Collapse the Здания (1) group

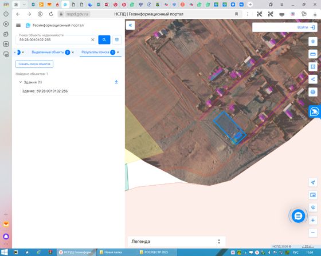21,82
